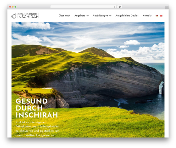Switch language with Turkish flag icon
Viewport: 176px width, 148px height.
coord(161,16)
